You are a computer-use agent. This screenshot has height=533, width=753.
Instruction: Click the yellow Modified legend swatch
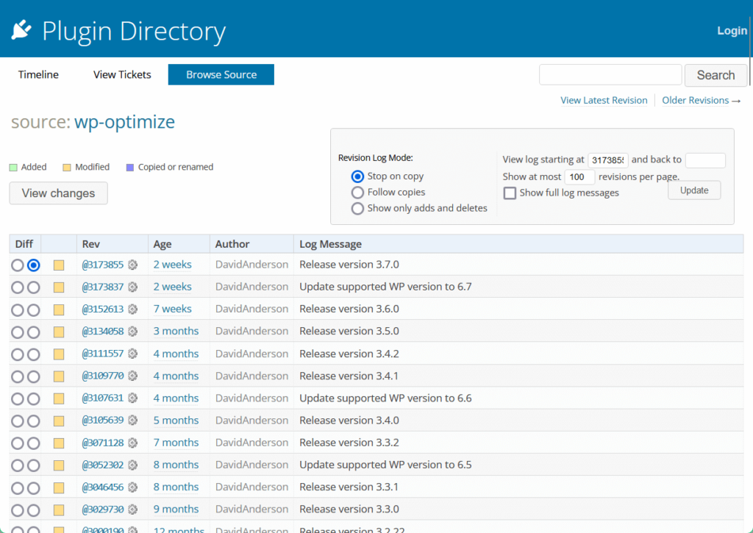pos(67,168)
